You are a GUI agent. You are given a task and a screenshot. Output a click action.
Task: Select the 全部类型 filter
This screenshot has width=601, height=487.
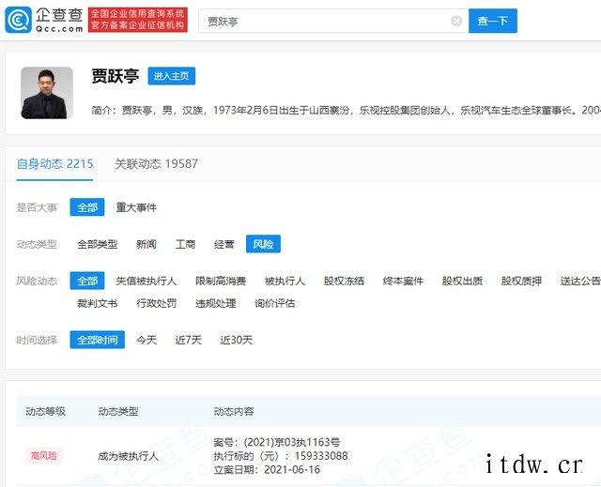(97, 244)
